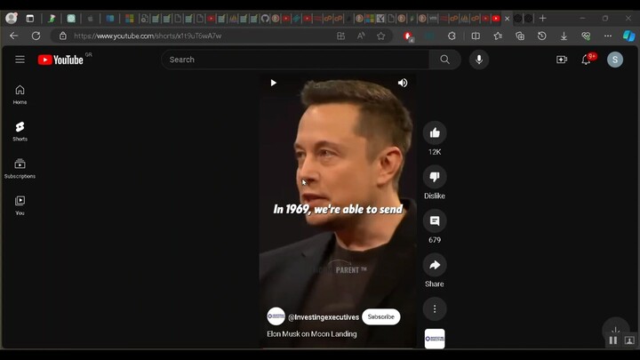This screenshot has height=360, width=640.
Task: Open browser essentials heart icon
Action: 586,36
